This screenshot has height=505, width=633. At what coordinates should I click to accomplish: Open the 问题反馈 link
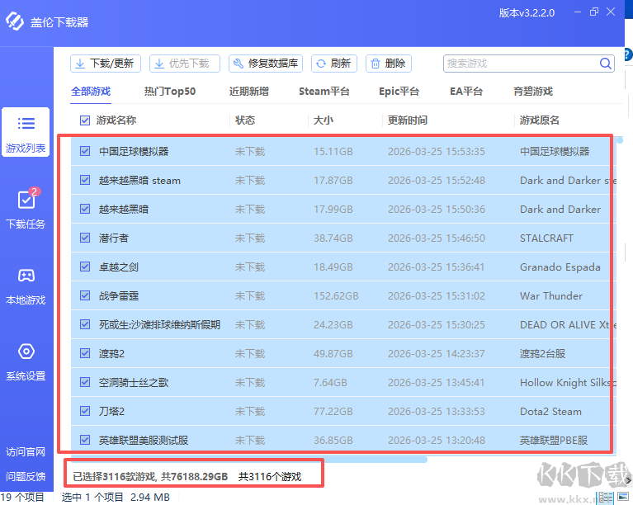26,476
